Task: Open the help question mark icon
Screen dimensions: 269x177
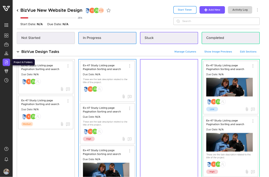Action: (x=6, y=149)
